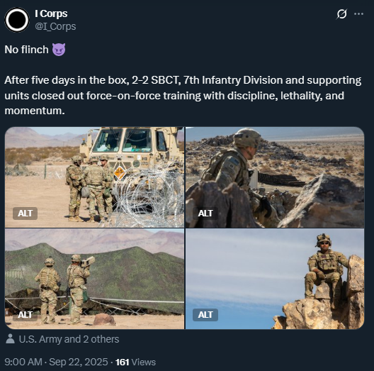Click the No flinch text line

pos(35,50)
